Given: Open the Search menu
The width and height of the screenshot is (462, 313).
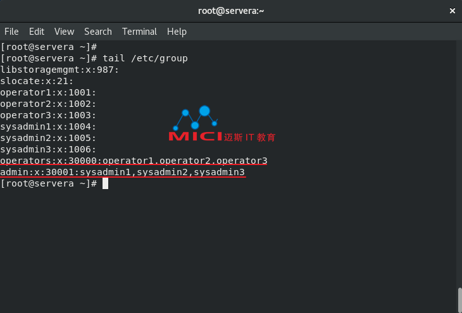Looking at the screenshot, I should [x=98, y=32].
